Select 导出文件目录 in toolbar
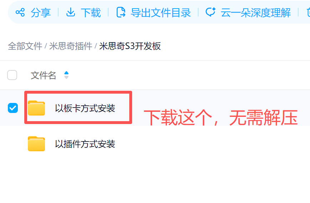 tap(161, 13)
